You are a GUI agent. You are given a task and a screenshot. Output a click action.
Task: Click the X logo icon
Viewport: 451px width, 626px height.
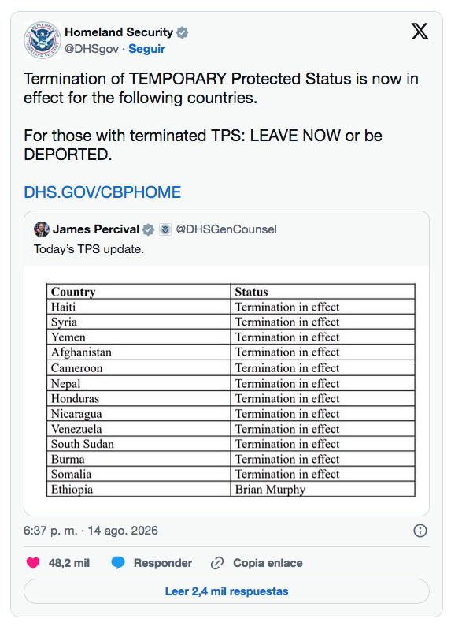click(420, 31)
